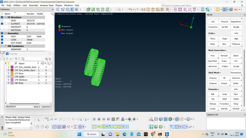Viewport: 246px width, 138px height.
Task: Click the magnifier zoom-box icon in top toolbar
Action: 119,10
